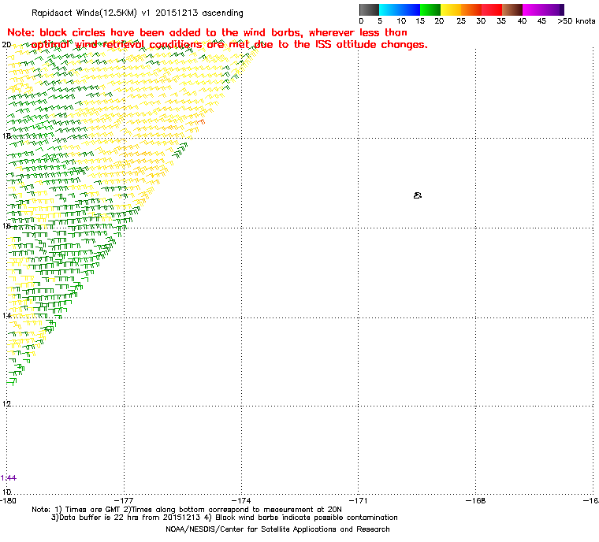
Task: Click the orange wind barb near 18N
Action: click(x=201, y=122)
